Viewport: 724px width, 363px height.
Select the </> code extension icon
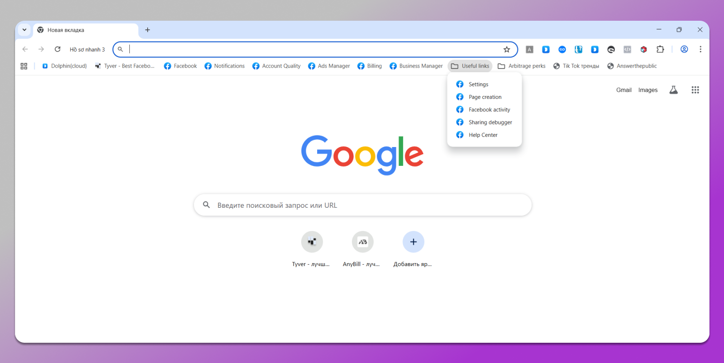coord(627,49)
